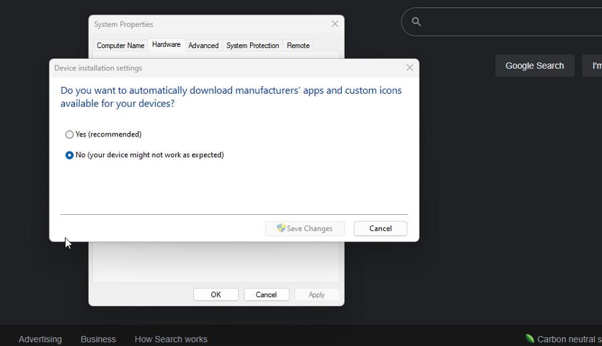This screenshot has width=602, height=346.
Task: Click inside the Google search box
Action: (x=508, y=22)
